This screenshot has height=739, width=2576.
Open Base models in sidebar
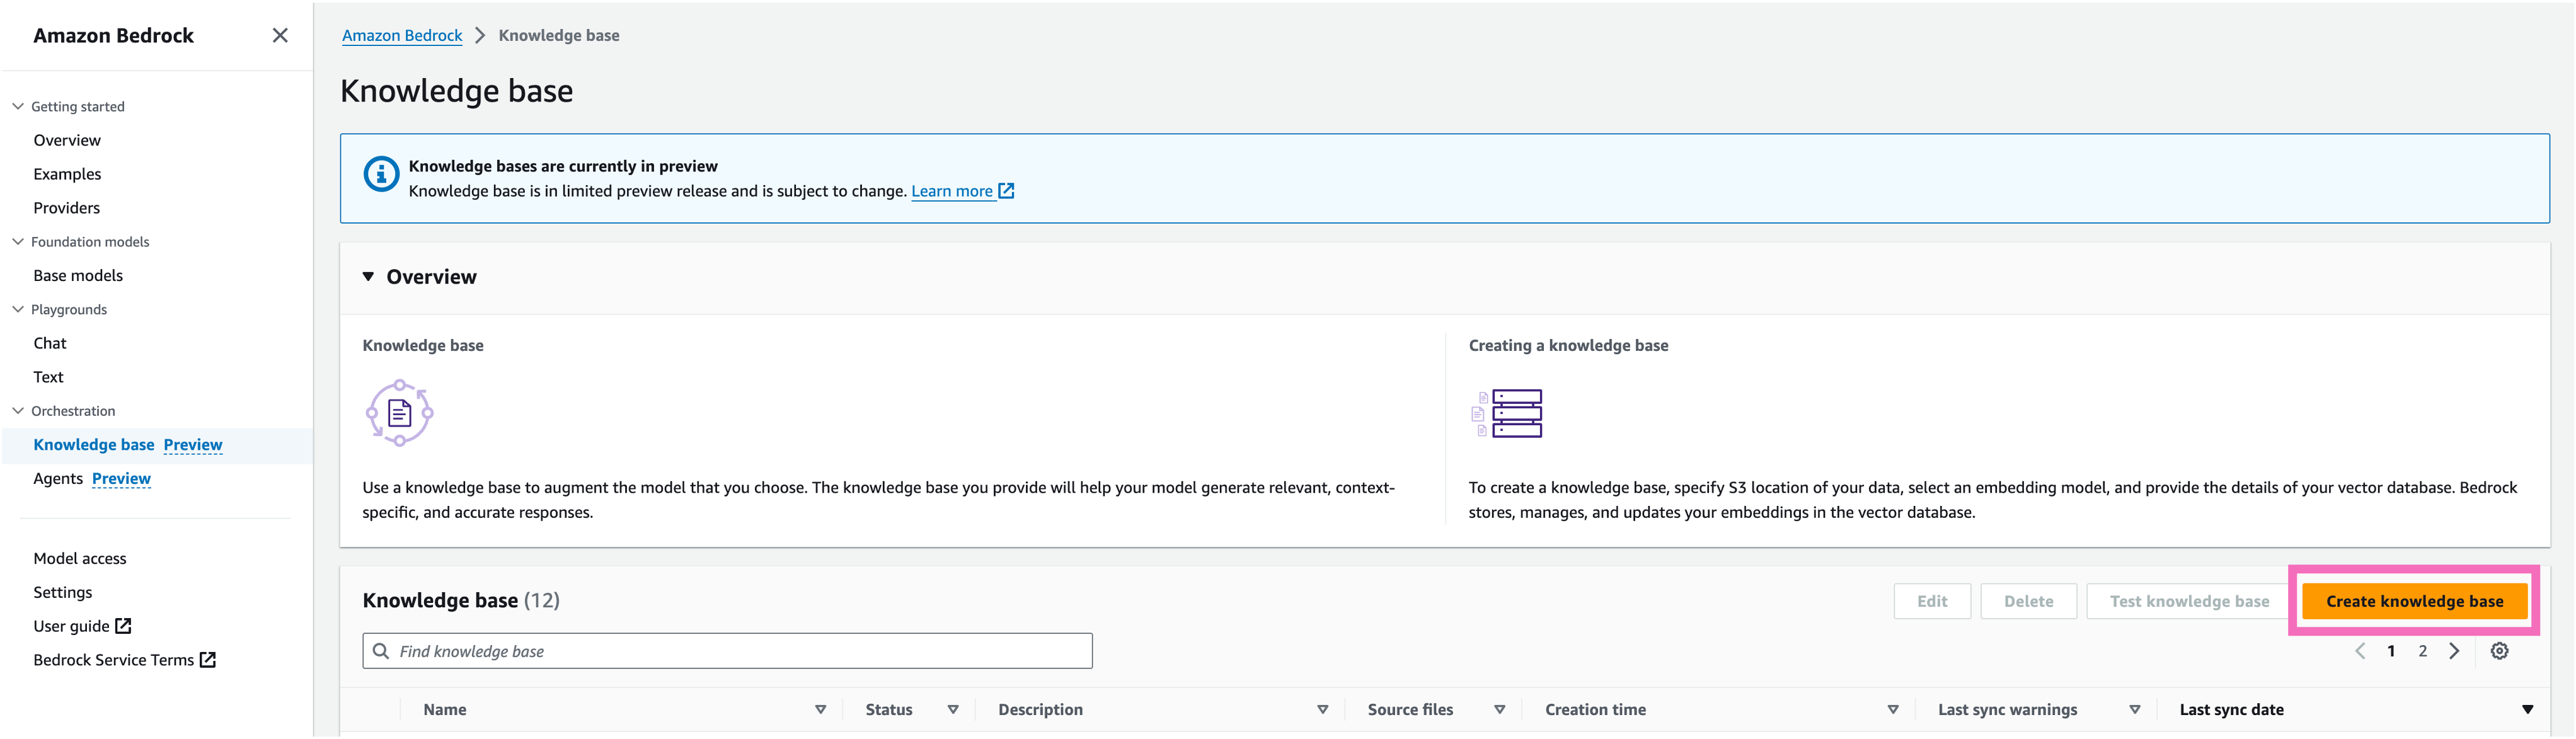pos(78,275)
